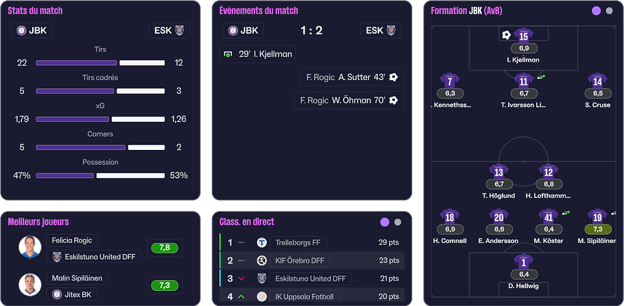Click the KIF Örebro DFF club crest

click(x=261, y=261)
